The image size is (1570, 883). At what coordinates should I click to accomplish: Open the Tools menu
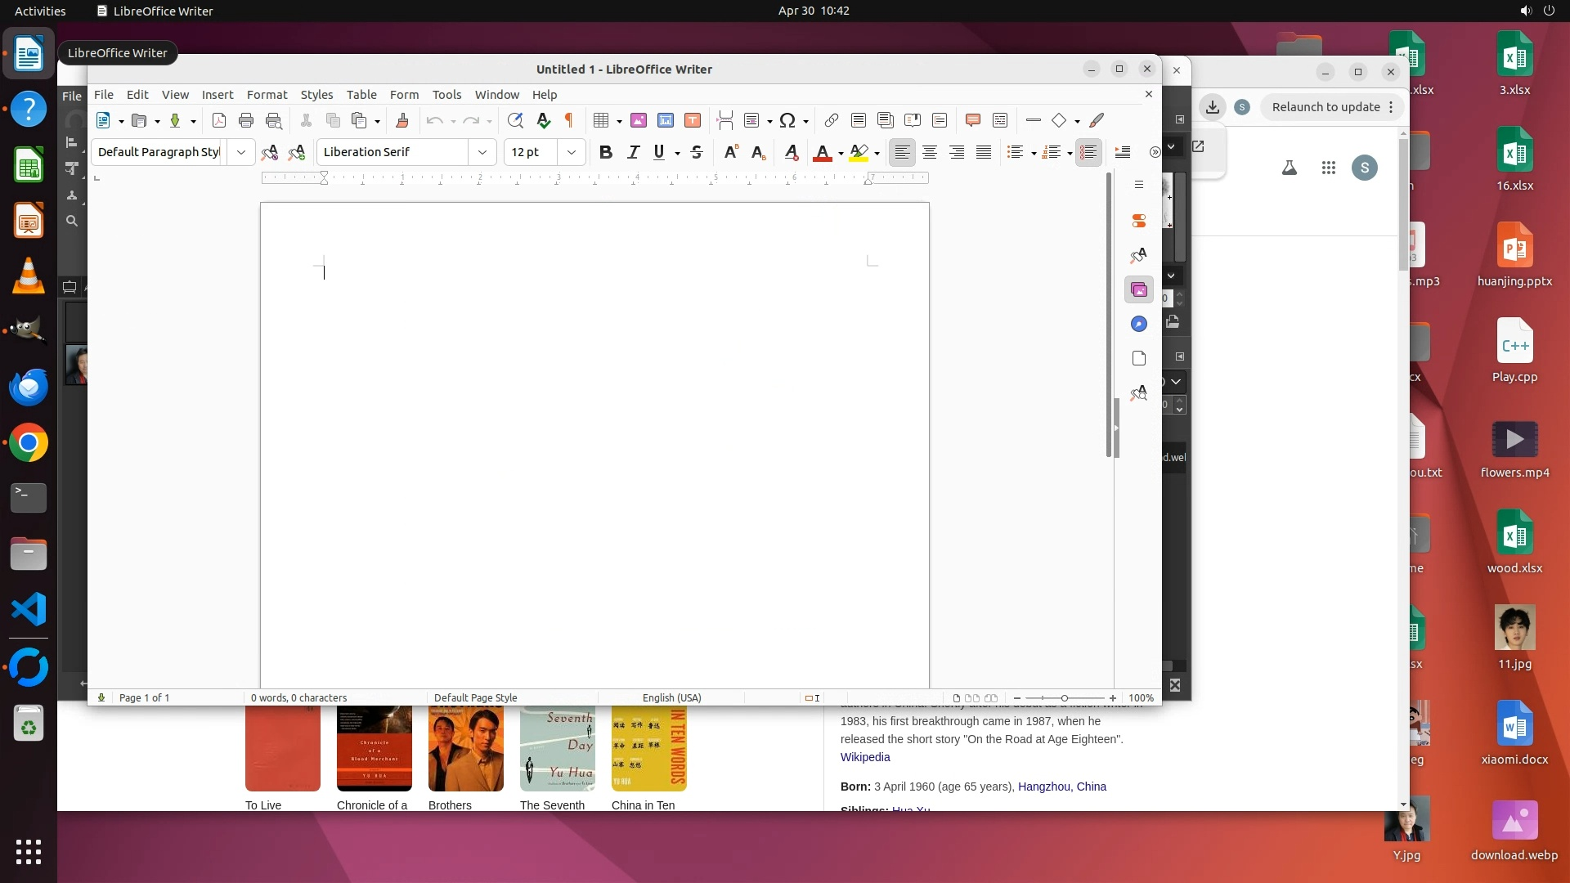(446, 95)
